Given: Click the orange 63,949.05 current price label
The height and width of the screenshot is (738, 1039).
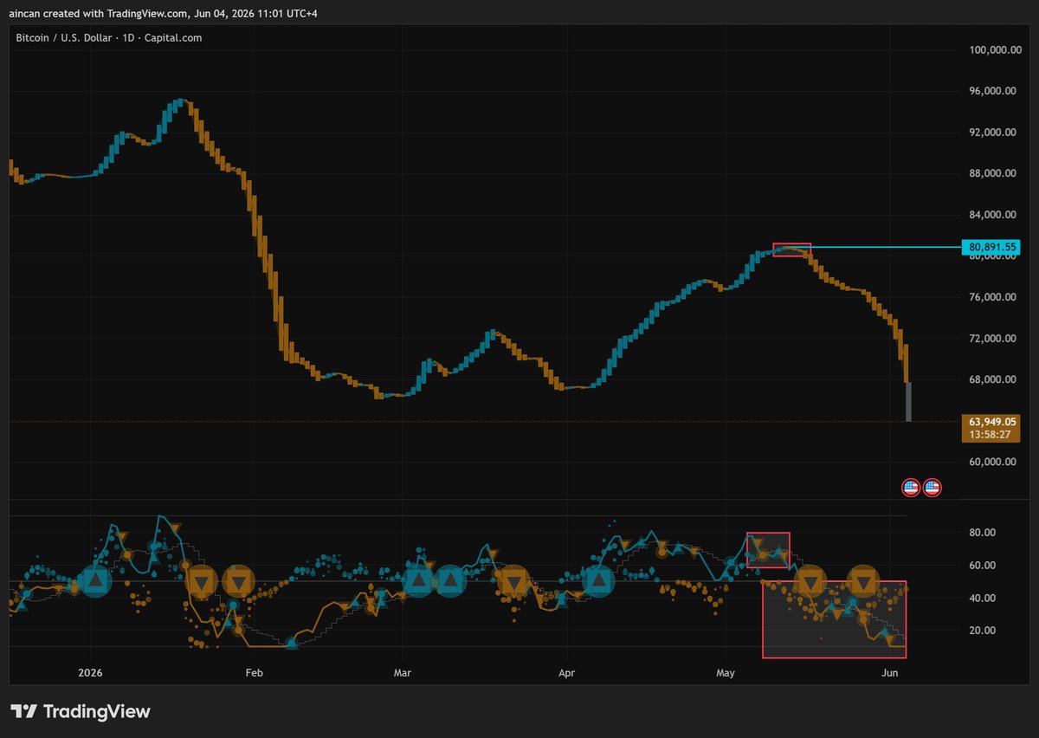Looking at the screenshot, I should click(993, 422).
